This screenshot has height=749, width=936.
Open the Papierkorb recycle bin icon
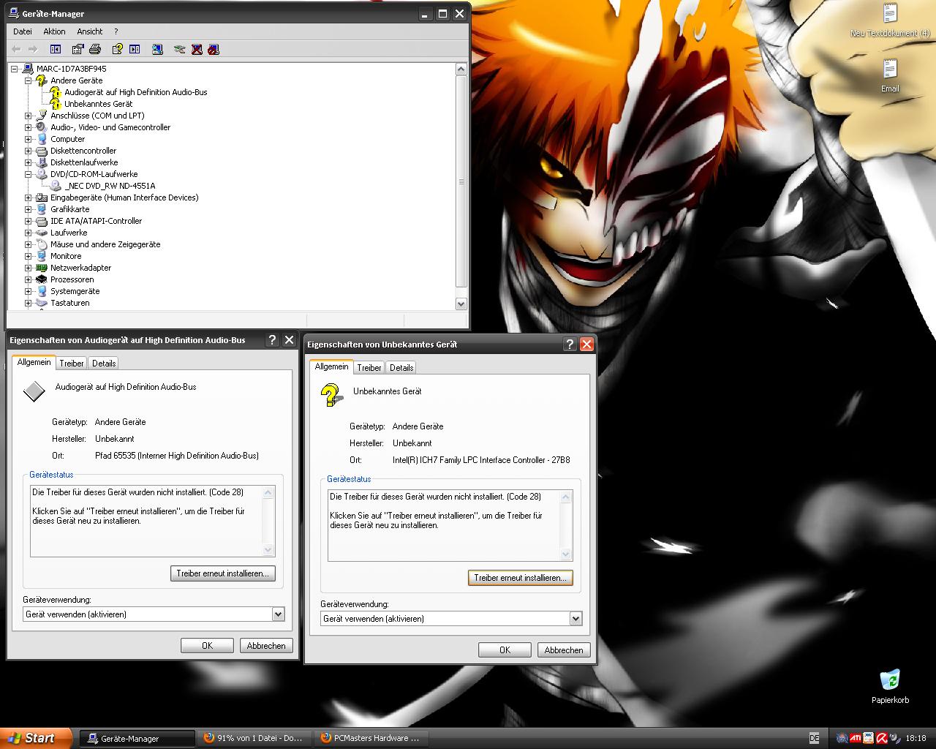tap(890, 686)
